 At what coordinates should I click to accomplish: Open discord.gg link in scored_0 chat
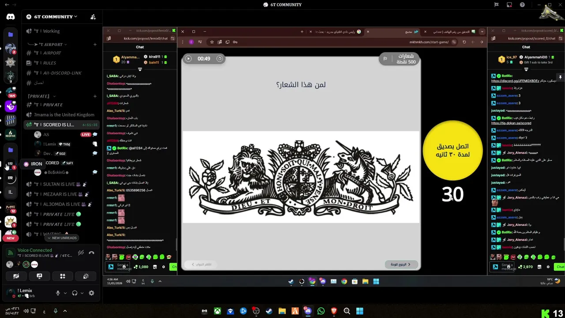pyautogui.click(x=515, y=81)
